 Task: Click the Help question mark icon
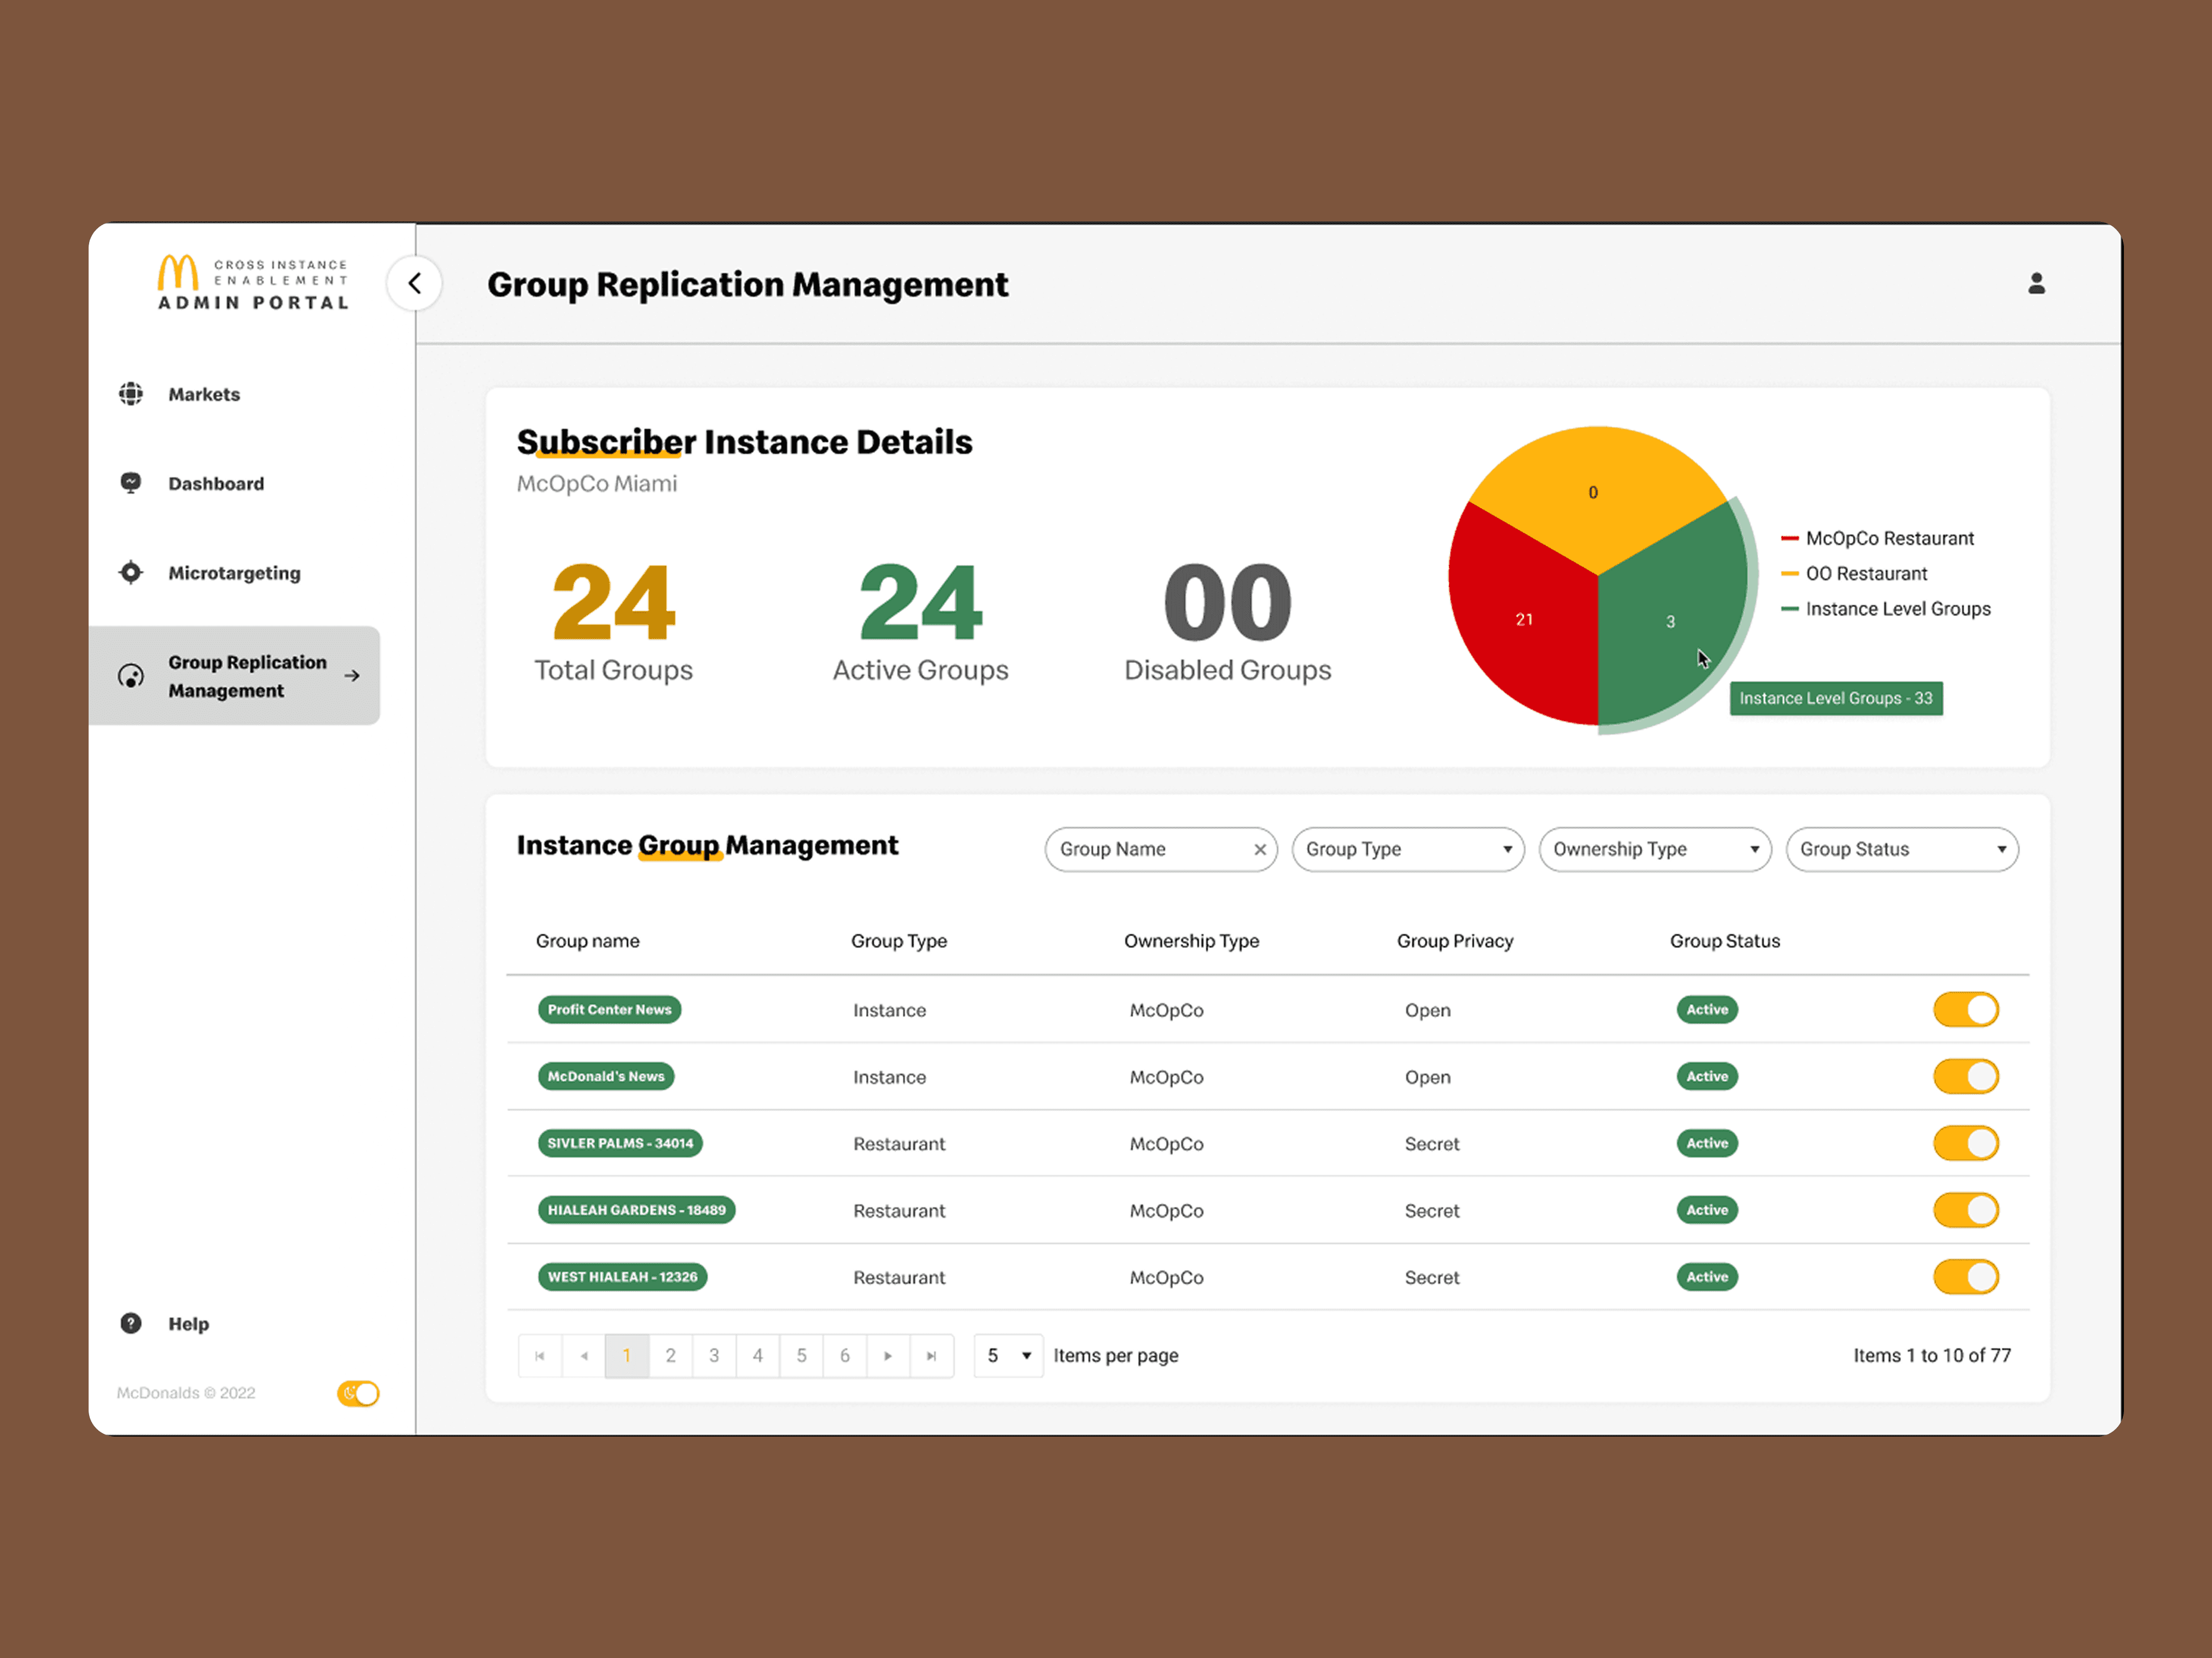point(131,1323)
